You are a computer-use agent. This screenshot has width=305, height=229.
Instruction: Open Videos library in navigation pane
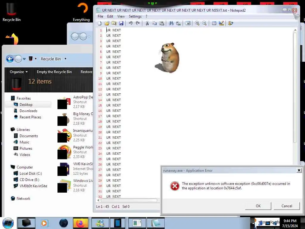(x=25, y=155)
